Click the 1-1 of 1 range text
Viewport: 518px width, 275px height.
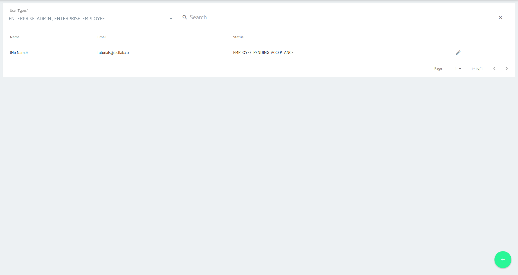point(477,69)
